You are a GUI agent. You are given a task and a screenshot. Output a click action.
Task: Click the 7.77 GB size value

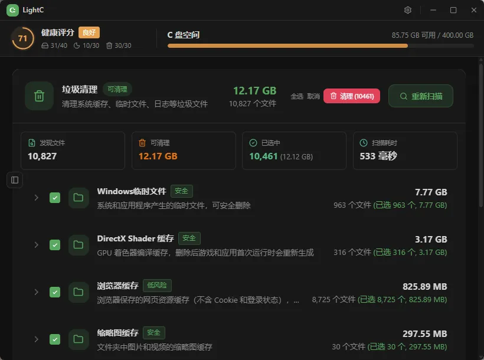click(x=431, y=192)
